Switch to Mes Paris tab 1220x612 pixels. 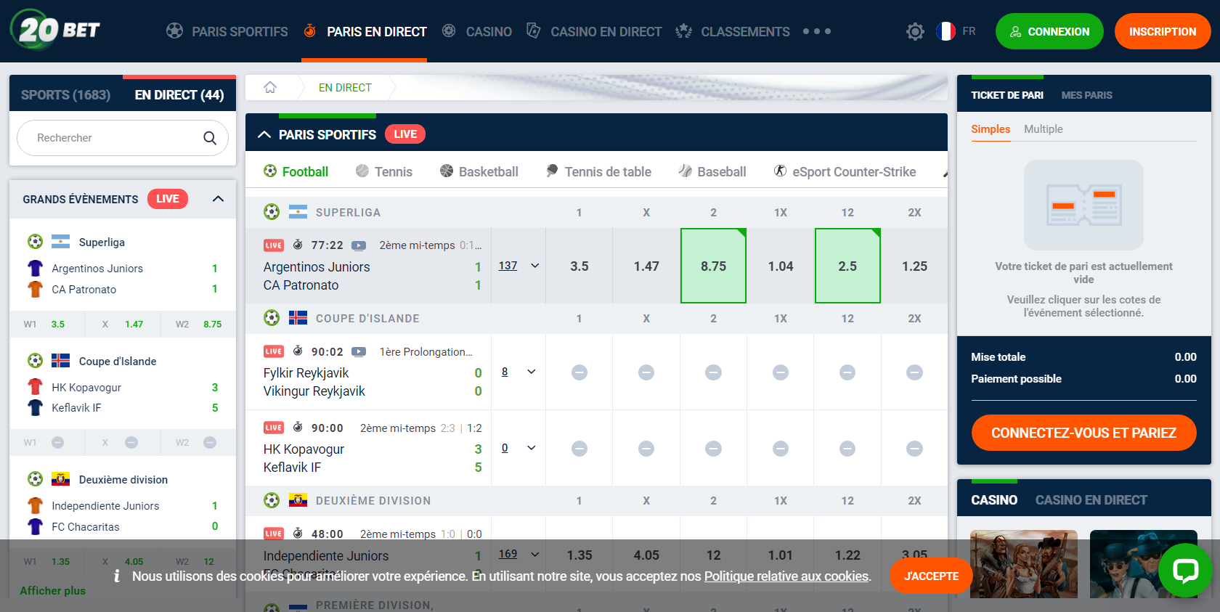(x=1086, y=95)
